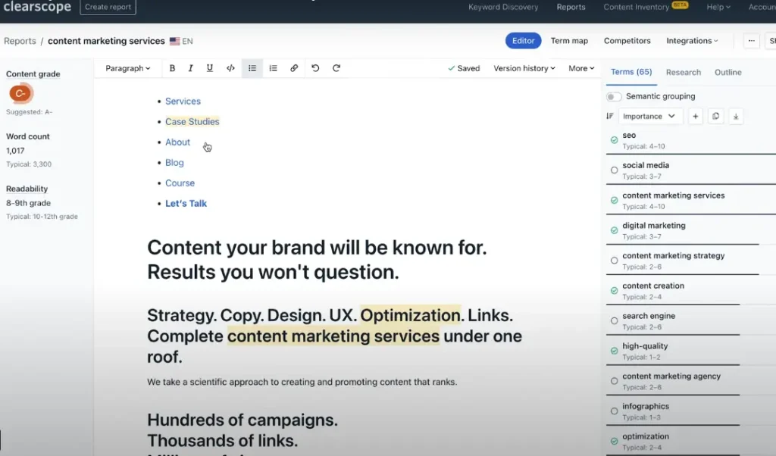This screenshot has height=456, width=776.
Task: Click the Blog link in list
Action: [174, 163]
